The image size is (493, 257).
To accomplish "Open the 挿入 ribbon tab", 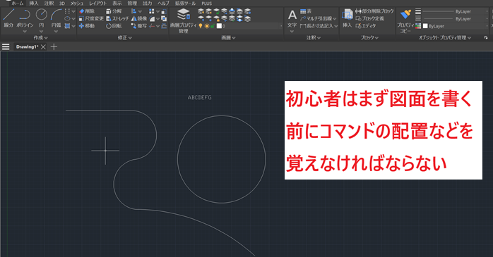I will (34, 3).
